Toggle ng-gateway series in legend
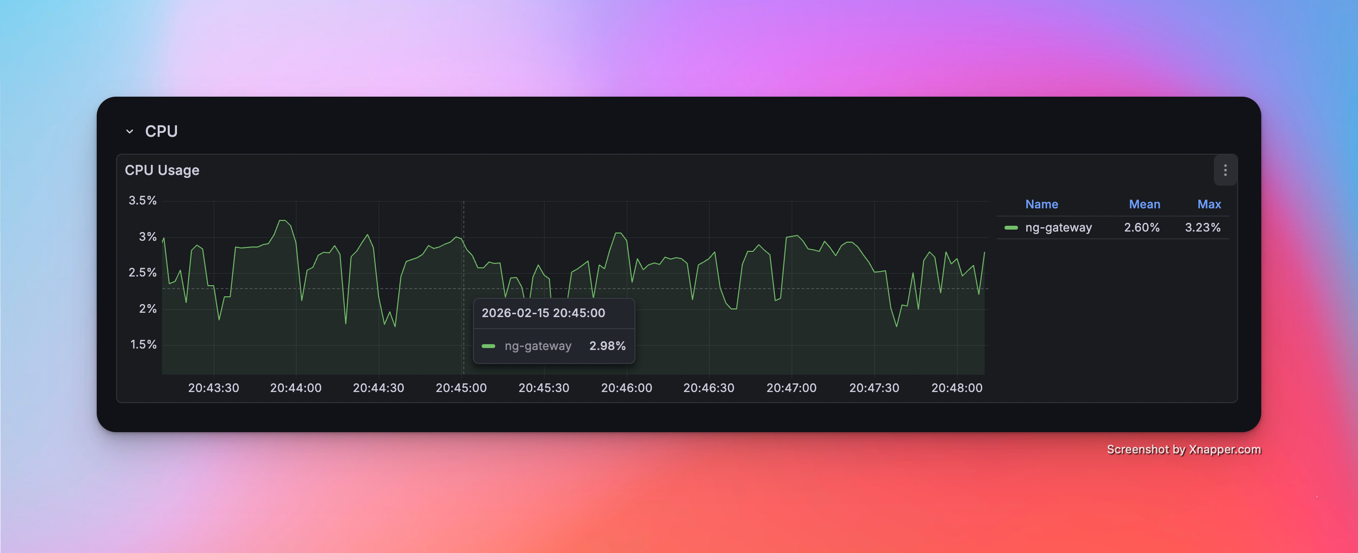Image resolution: width=1358 pixels, height=553 pixels. click(1058, 227)
